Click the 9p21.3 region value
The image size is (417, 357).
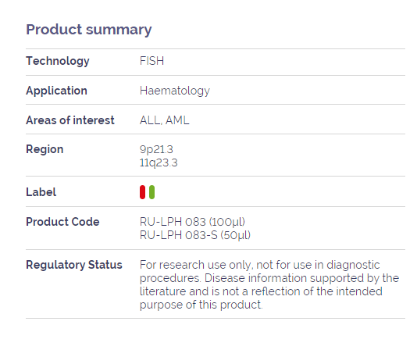tap(156, 149)
